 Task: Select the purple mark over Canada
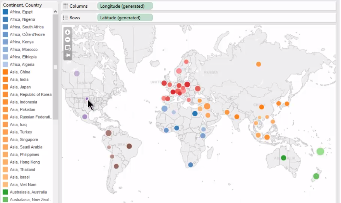(77, 73)
